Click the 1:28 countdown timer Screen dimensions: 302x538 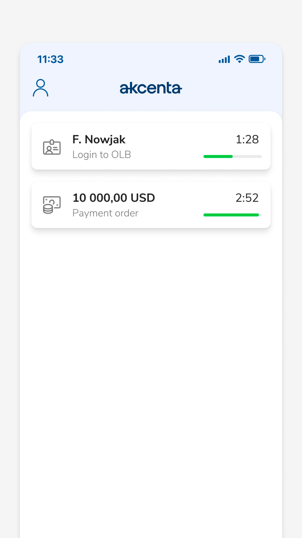click(x=247, y=140)
